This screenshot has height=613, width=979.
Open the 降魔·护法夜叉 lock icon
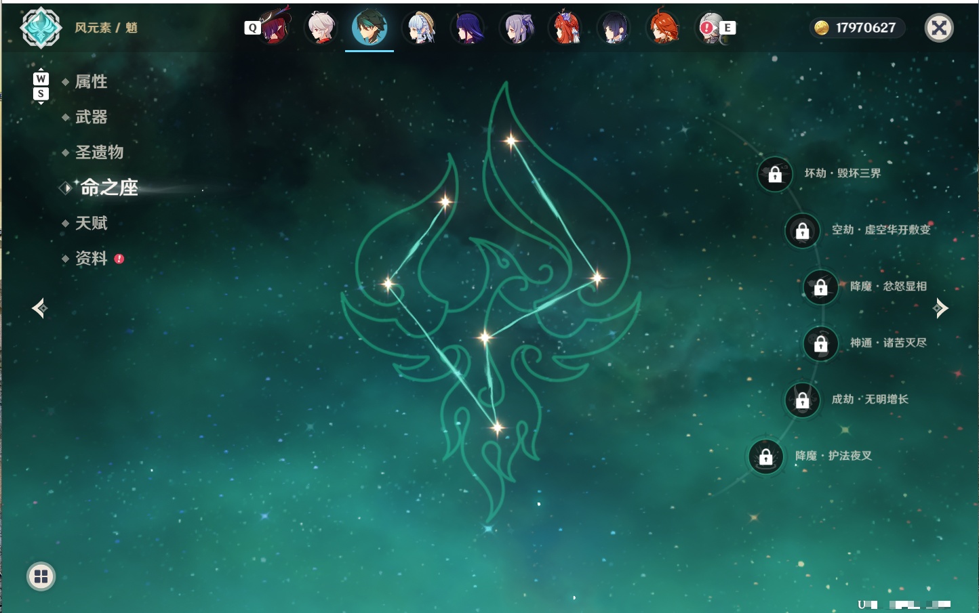point(765,457)
